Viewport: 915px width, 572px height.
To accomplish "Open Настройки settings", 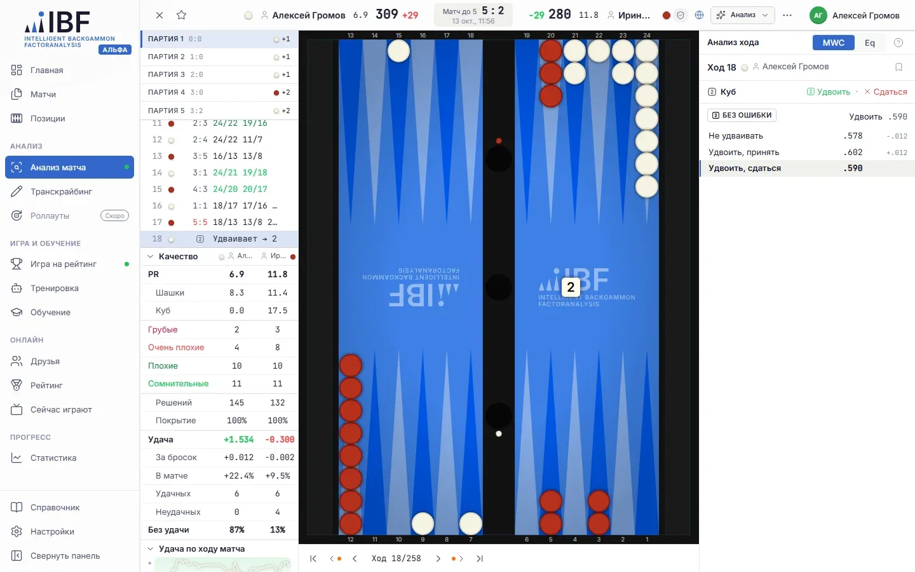I will coord(69,531).
